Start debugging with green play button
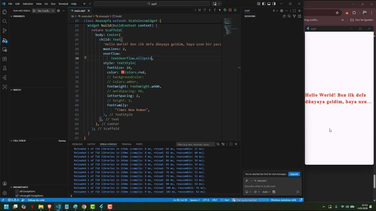Image resolution: width=376 pixels, height=211 pixels. point(34,11)
